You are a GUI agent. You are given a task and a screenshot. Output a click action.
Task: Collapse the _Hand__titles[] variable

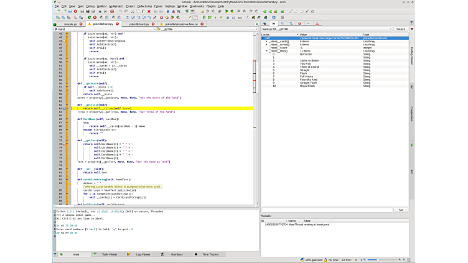click(x=267, y=50)
